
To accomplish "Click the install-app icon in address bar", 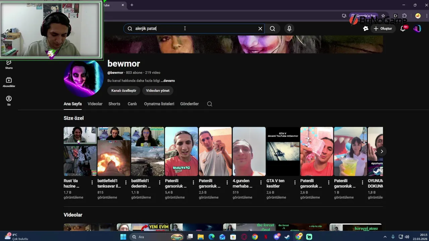I will click(x=344, y=16).
